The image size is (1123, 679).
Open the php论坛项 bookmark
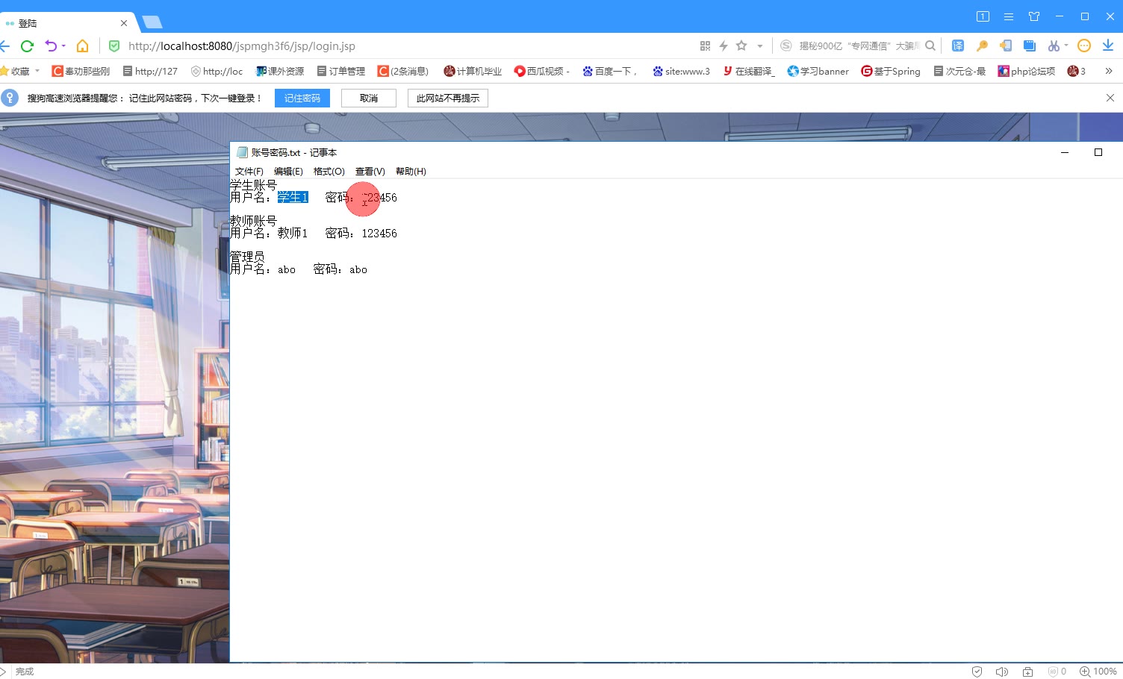pos(1027,72)
